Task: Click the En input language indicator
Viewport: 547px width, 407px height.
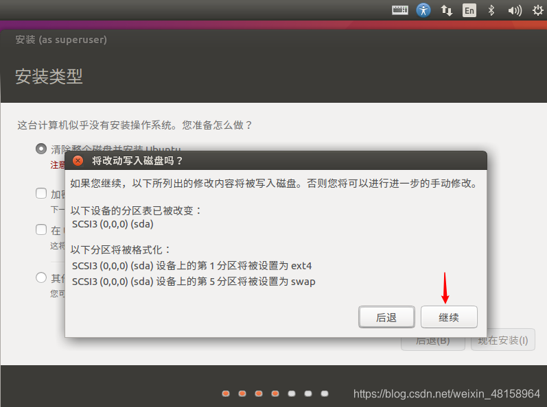Action: pyautogui.click(x=469, y=10)
